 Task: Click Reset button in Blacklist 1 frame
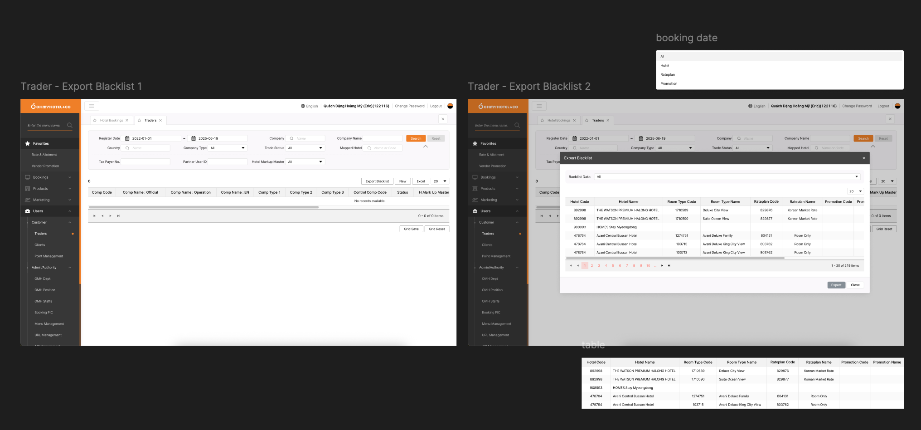436,138
